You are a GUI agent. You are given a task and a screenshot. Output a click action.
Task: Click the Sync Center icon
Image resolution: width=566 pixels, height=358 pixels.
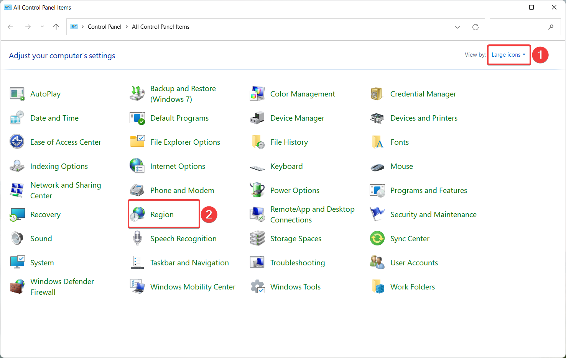point(377,239)
